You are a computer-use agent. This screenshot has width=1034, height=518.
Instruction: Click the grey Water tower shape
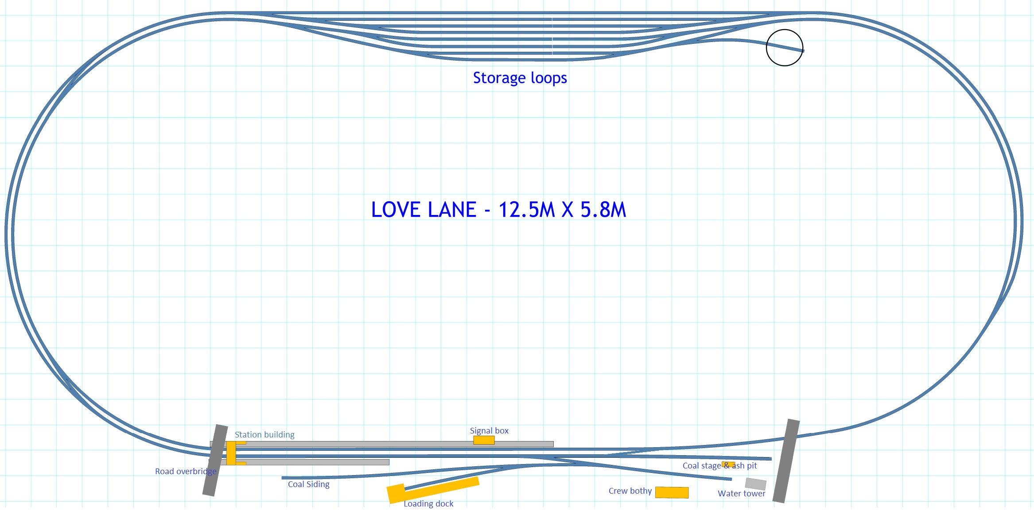(x=755, y=483)
